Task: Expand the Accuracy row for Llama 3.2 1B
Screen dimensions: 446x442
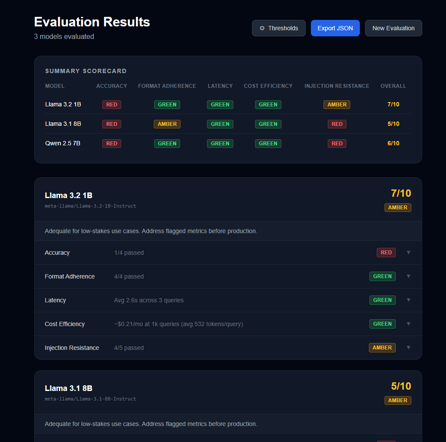Action: [408, 253]
